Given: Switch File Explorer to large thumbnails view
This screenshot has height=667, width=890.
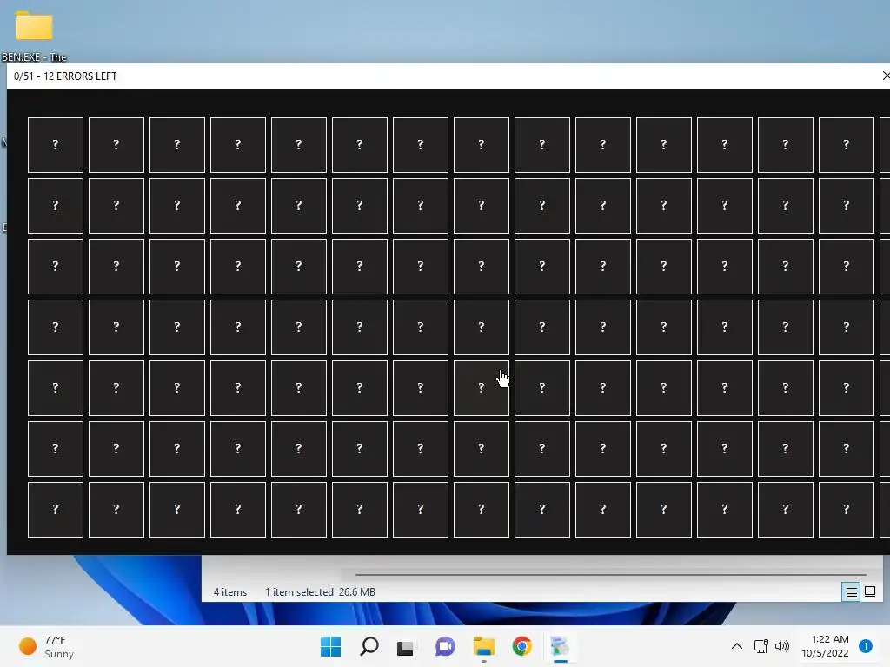Looking at the screenshot, I should click(869, 592).
